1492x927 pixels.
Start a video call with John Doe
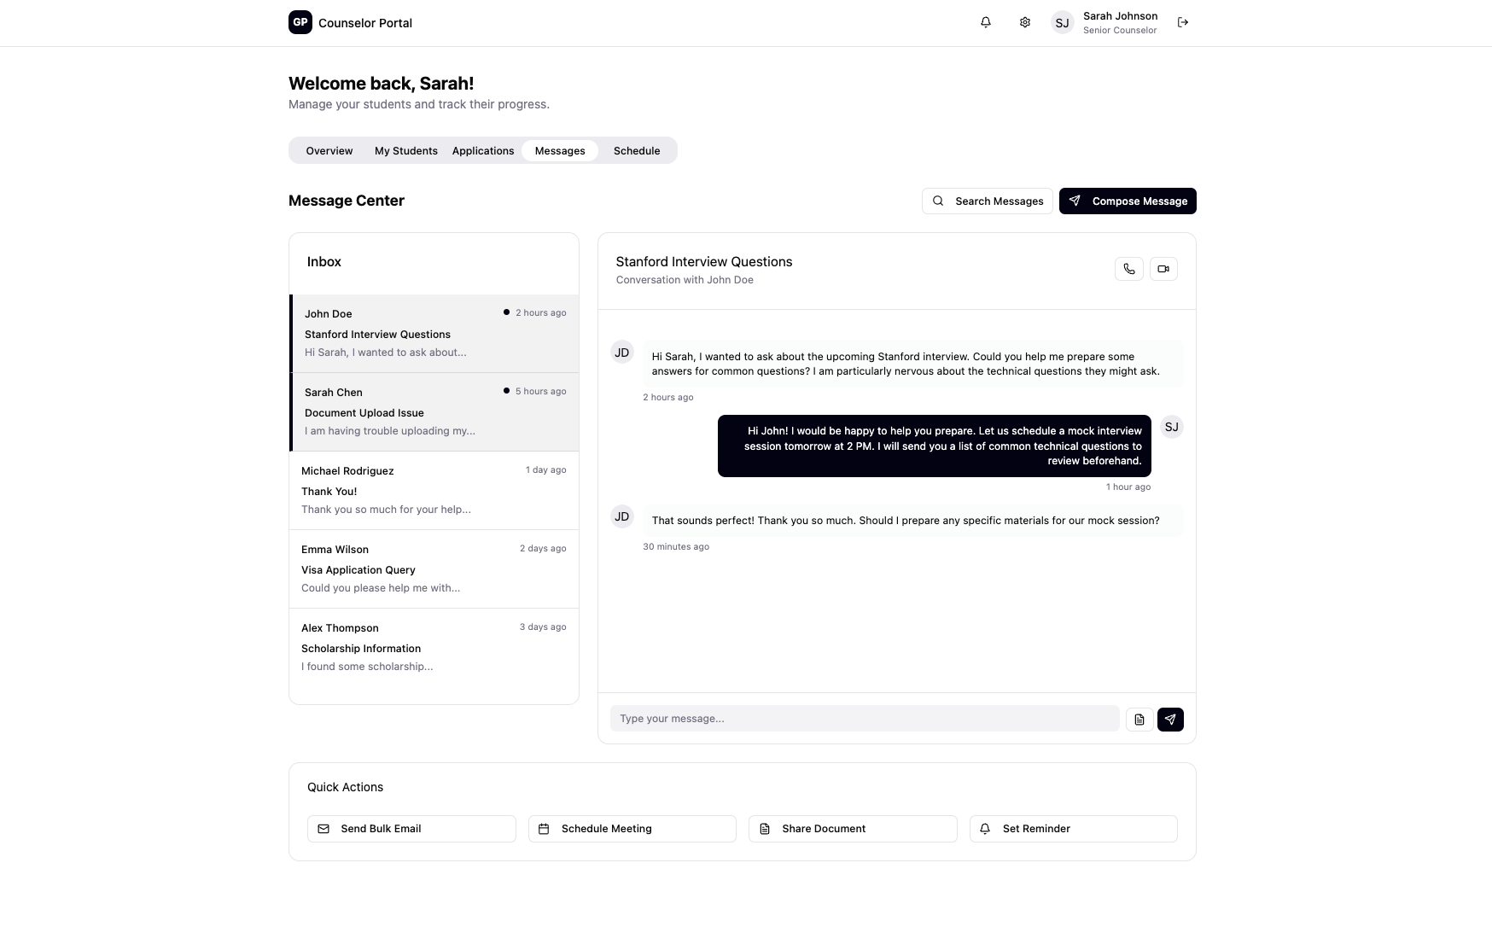click(1163, 269)
